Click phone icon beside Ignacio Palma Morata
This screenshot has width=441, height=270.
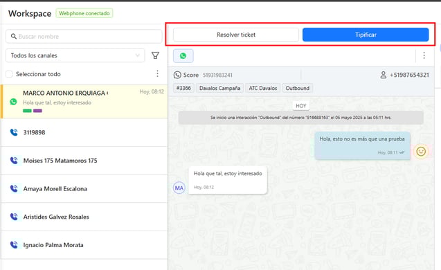14,244
